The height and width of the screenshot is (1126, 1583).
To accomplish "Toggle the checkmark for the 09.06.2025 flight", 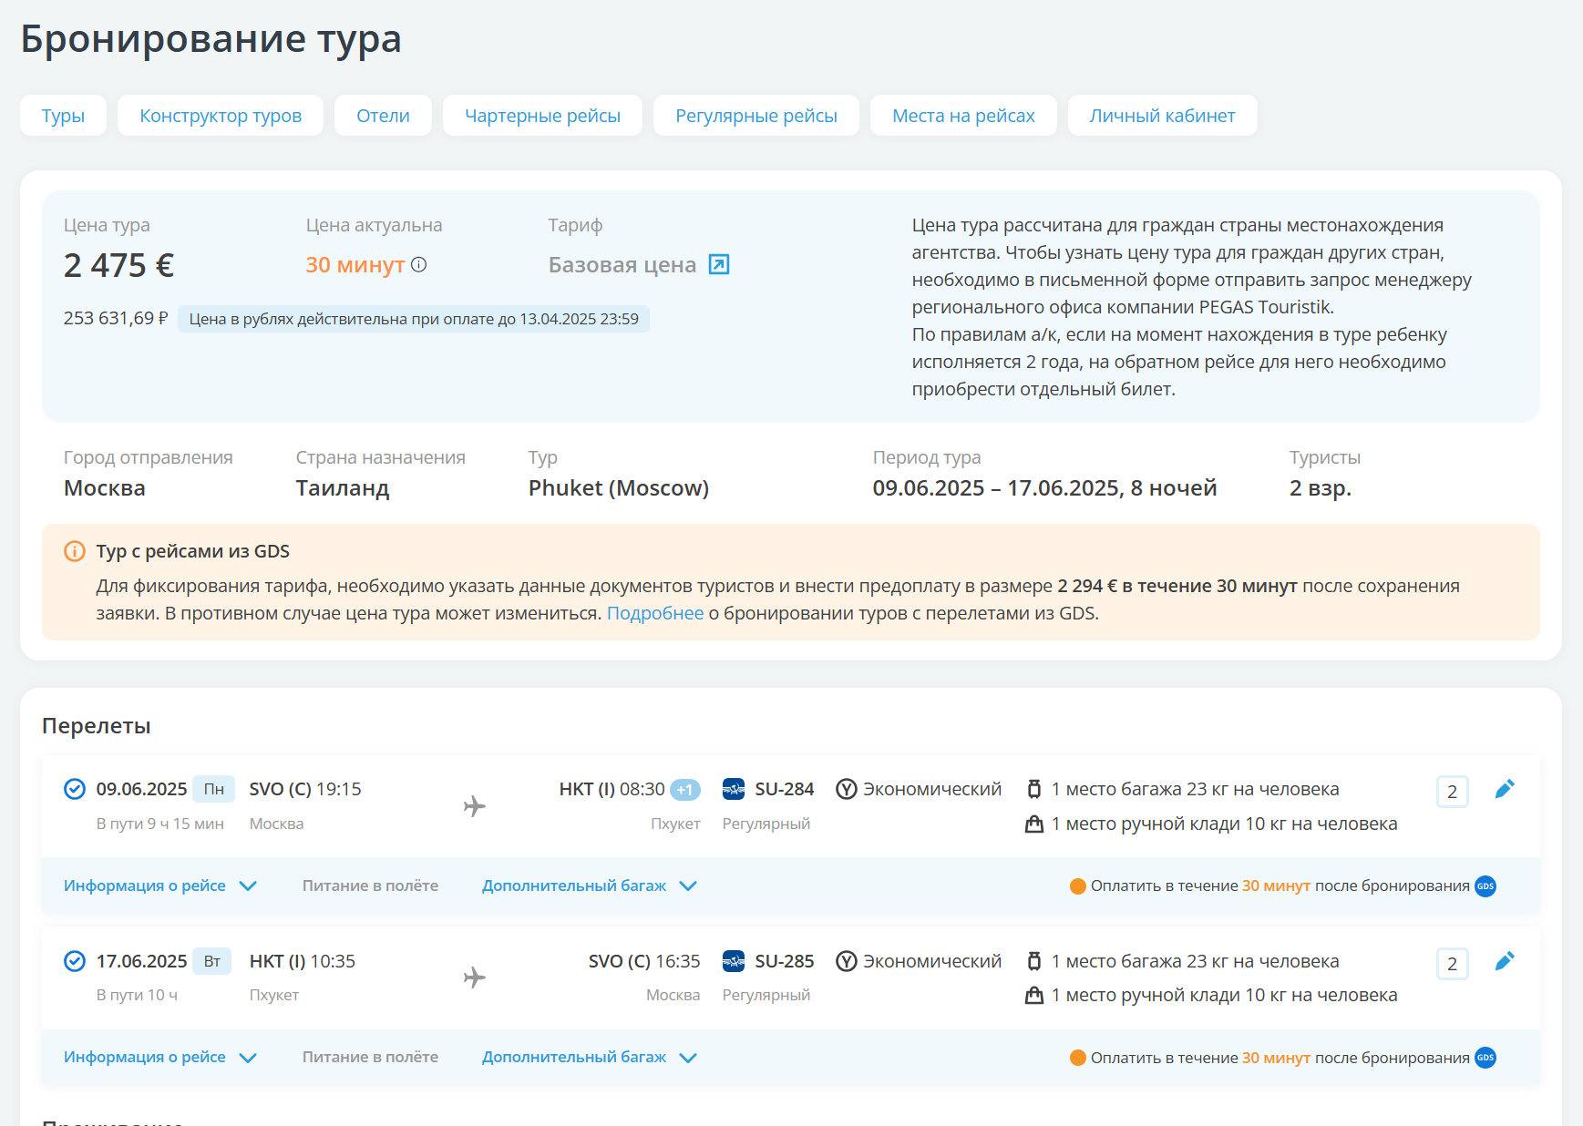I will click(x=75, y=789).
